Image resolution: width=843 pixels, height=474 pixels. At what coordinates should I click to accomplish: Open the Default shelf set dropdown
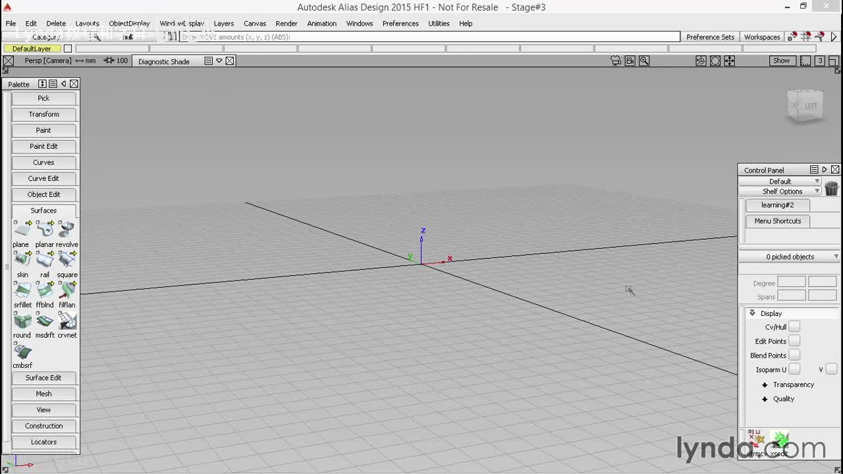point(780,181)
